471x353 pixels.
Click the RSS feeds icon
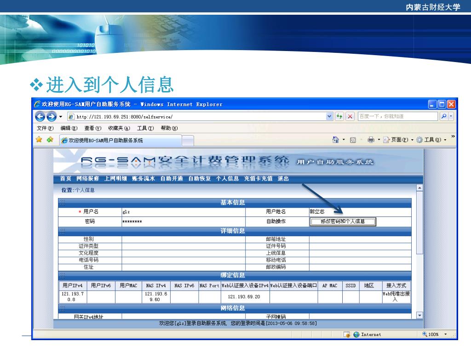coord(353,140)
